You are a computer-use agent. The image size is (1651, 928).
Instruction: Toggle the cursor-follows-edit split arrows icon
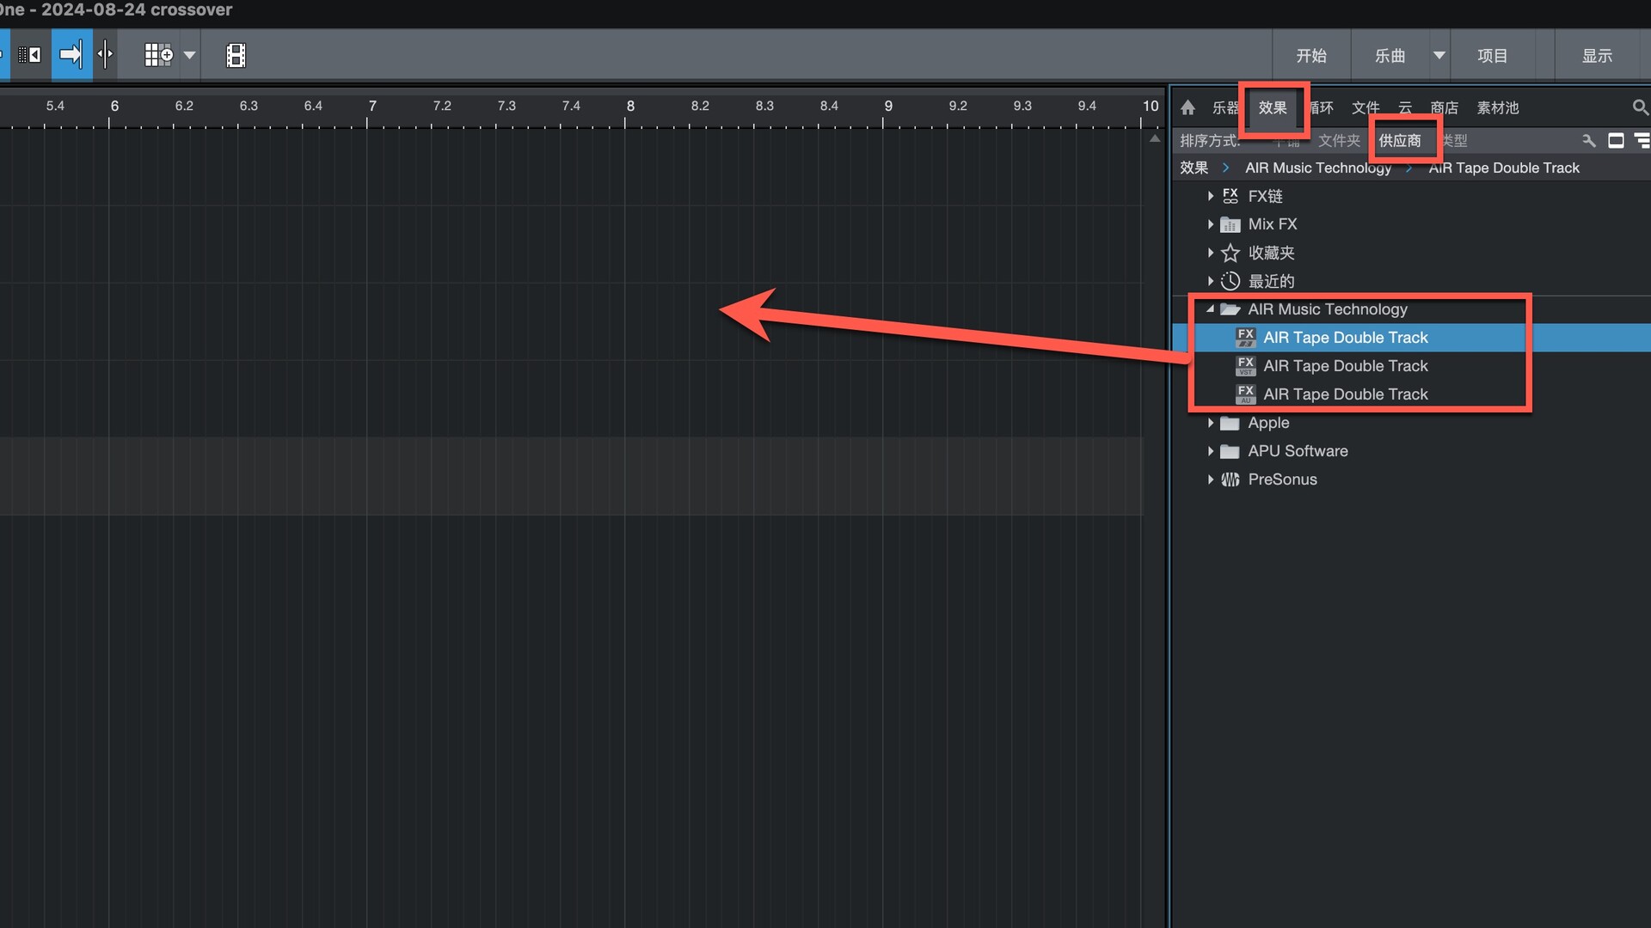(105, 55)
